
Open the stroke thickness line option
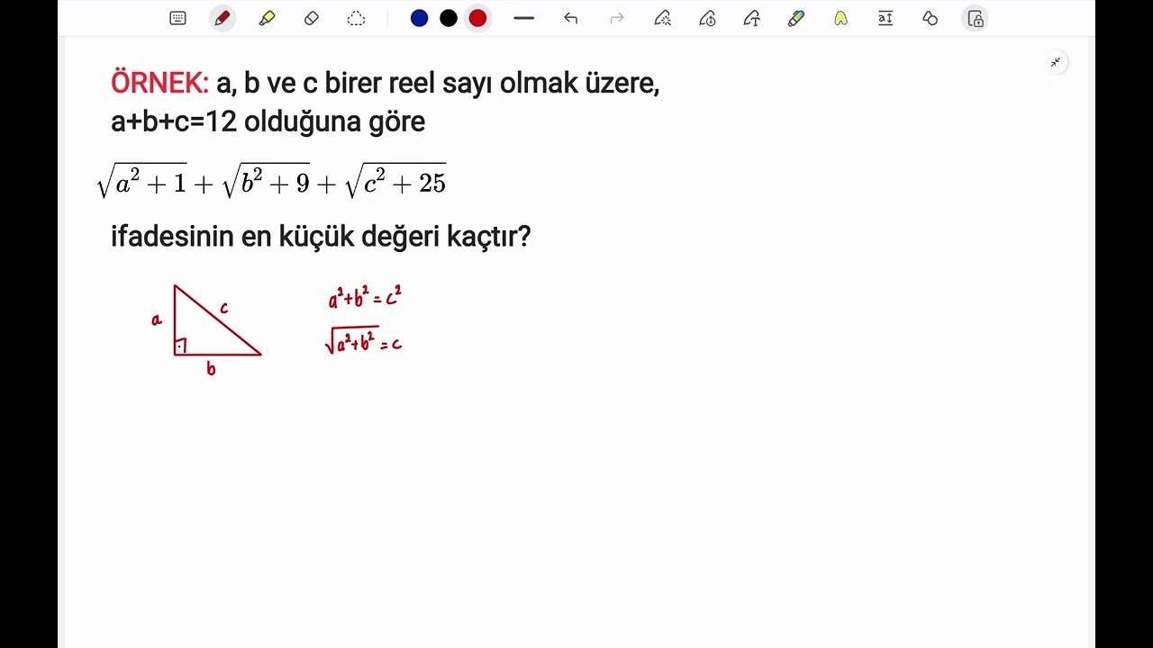[523, 18]
